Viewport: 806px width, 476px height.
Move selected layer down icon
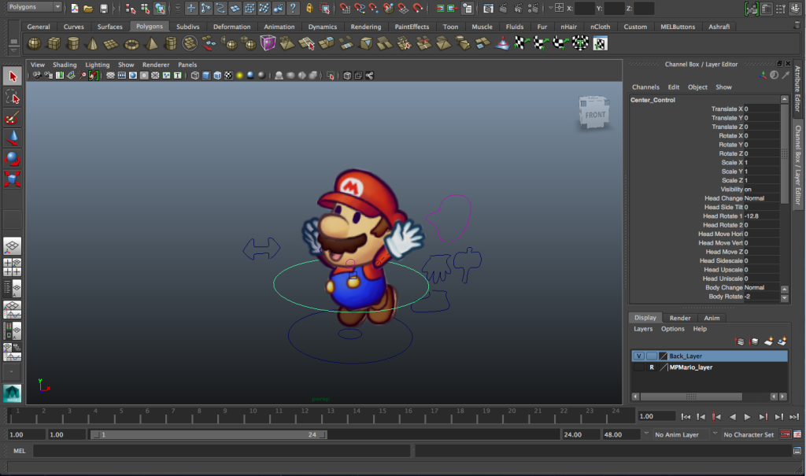(753, 341)
